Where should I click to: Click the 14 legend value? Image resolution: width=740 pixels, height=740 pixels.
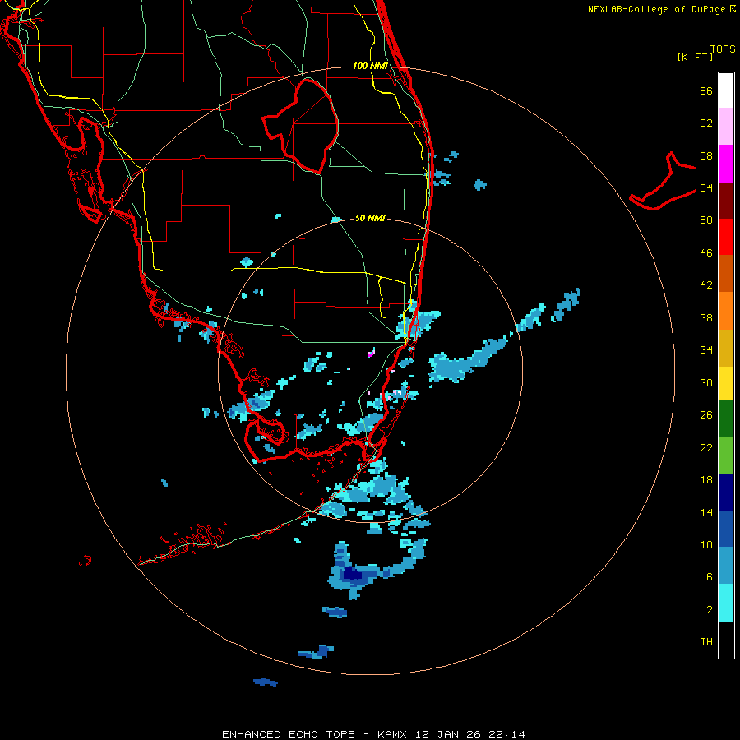(x=706, y=512)
